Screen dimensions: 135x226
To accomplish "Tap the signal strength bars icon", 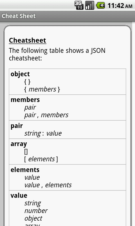I will [90, 5].
